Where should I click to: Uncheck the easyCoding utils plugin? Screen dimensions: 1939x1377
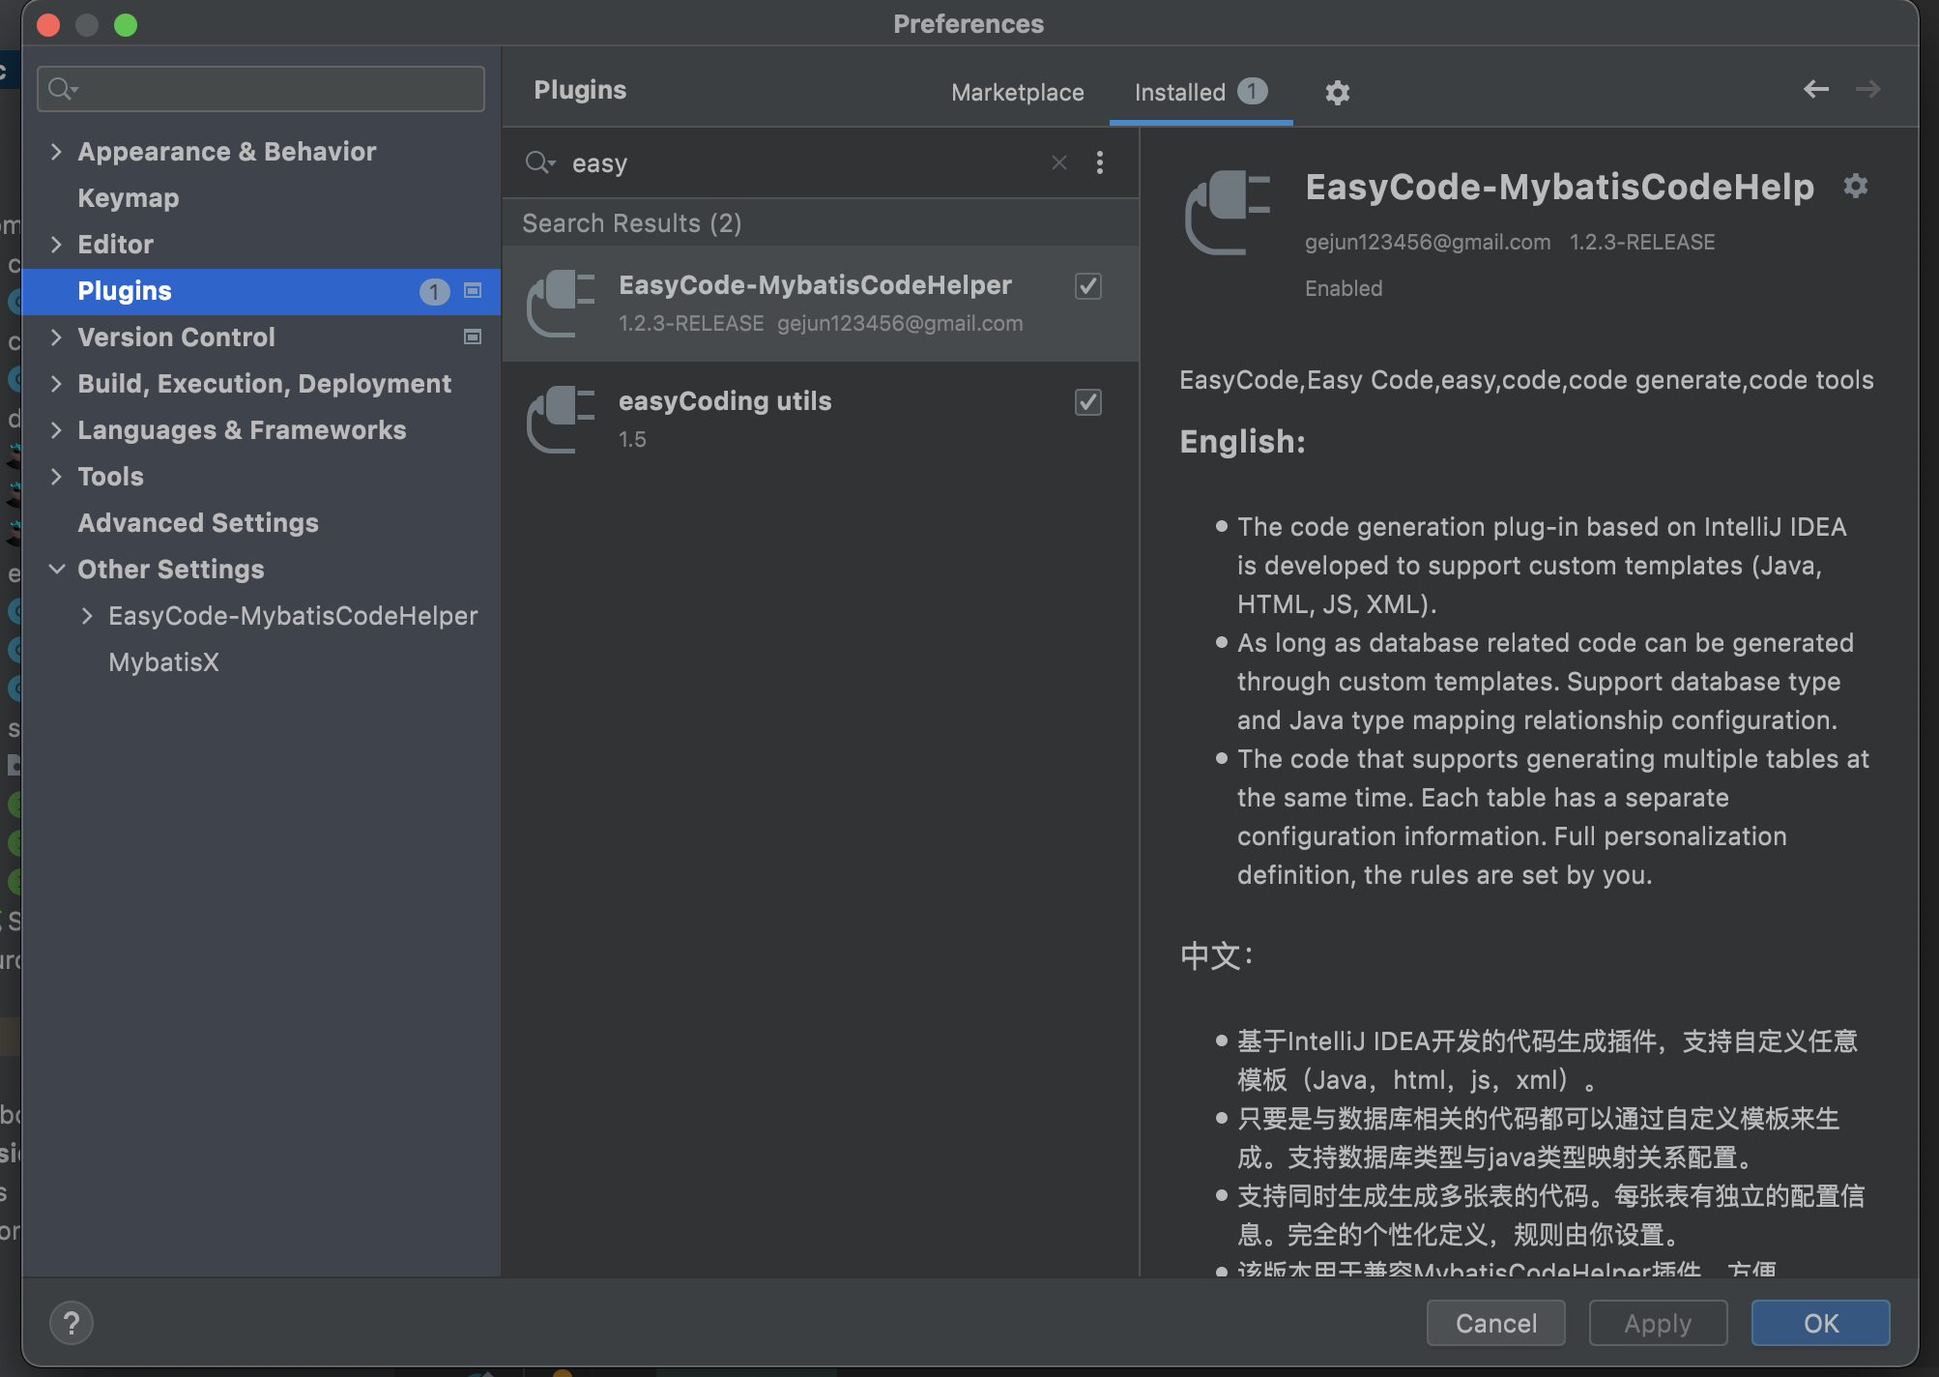click(x=1088, y=402)
